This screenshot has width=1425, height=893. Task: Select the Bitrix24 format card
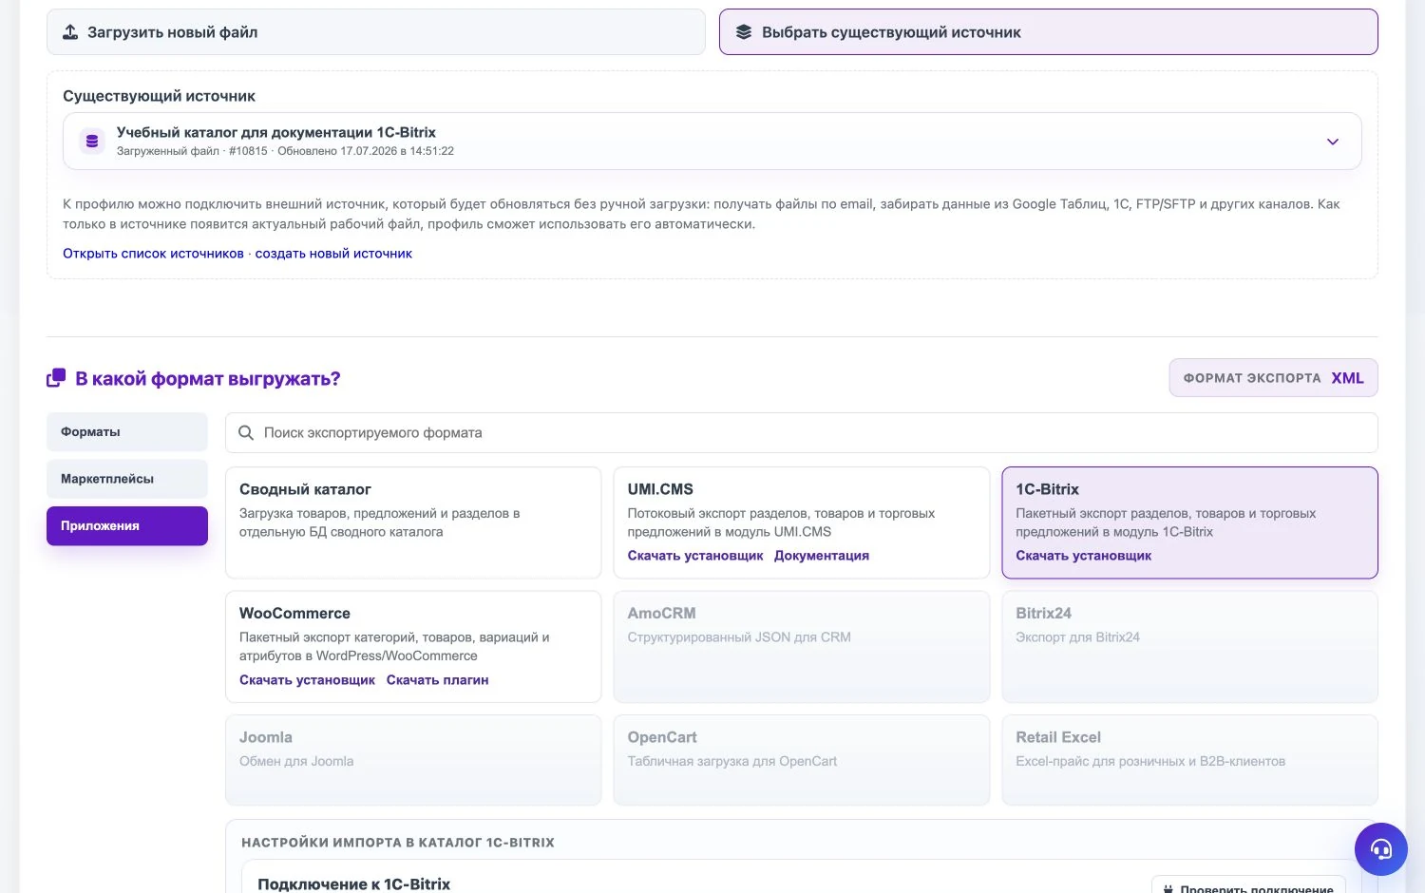[1190, 647]
